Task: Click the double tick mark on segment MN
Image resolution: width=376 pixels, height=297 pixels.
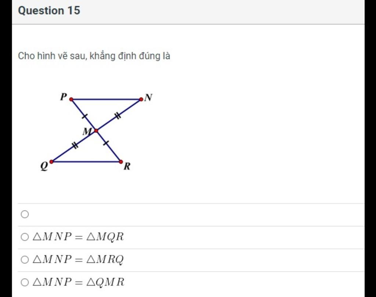Action: pyautogui.click(x=117, y=116)
